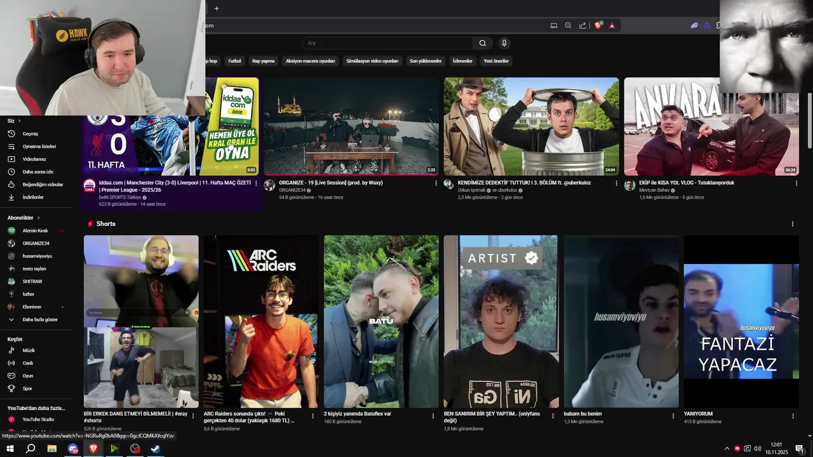Open Discord from taskbar
This screenshot has width=813, height=457.
[73, 449]
